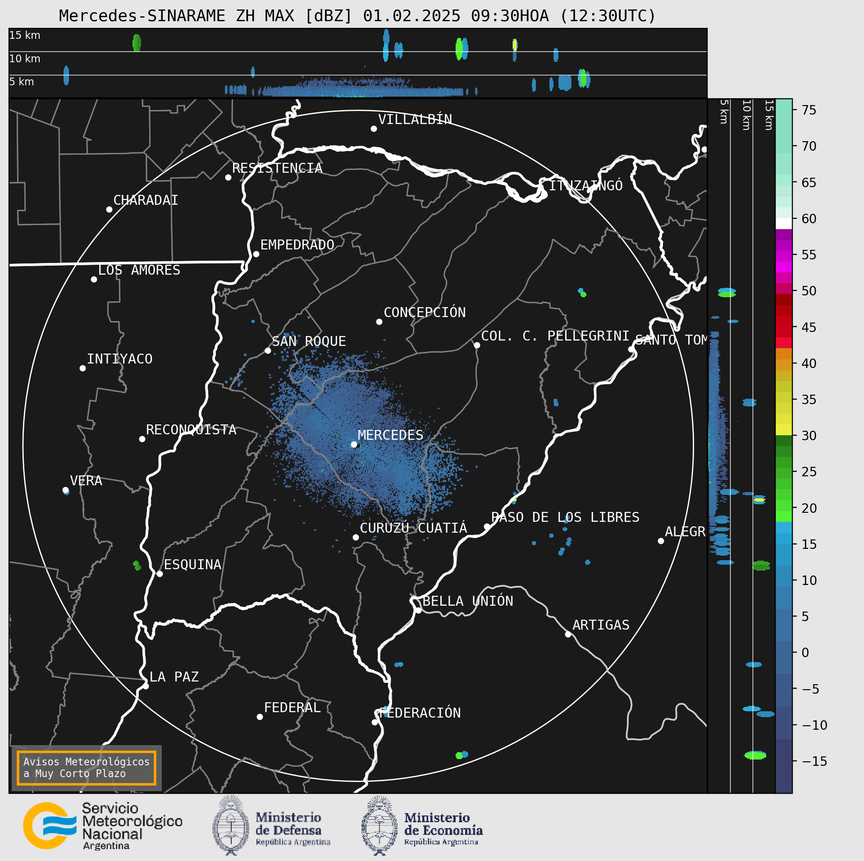
Task: Click the COL. C. PELLEGRINI city dot
Action: pyautogui.click(x=477, y=345)
